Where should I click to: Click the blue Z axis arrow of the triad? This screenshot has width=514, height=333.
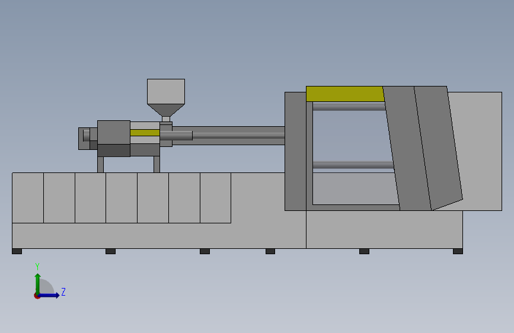pos(49,295)
